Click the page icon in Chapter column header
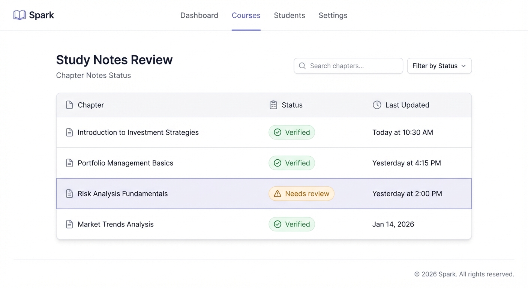 click(x=69, y=105)
